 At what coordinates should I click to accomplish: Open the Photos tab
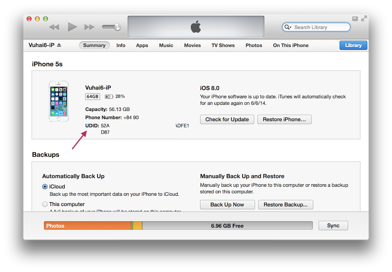tap(254, 45)
